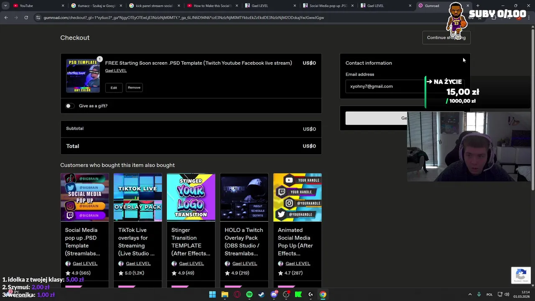Open the Starting Soon PSD Template title
Image resolution: width=535 pixels, height=301 pixels.
(x=199, y=63)
